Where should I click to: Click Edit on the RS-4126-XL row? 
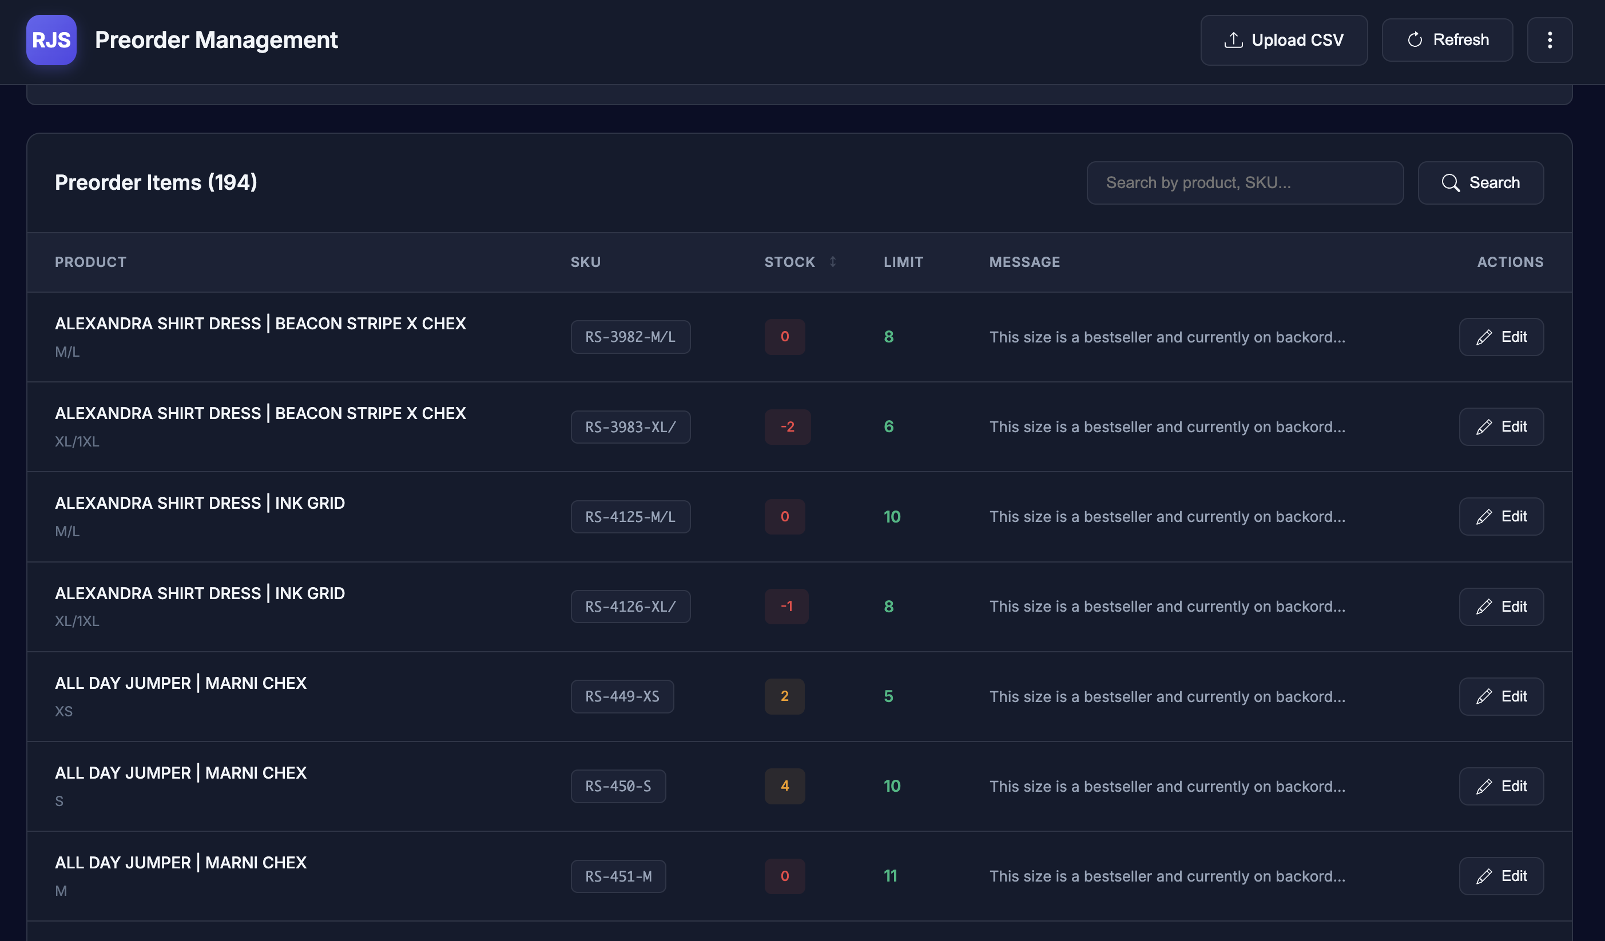click(1501, 606)
